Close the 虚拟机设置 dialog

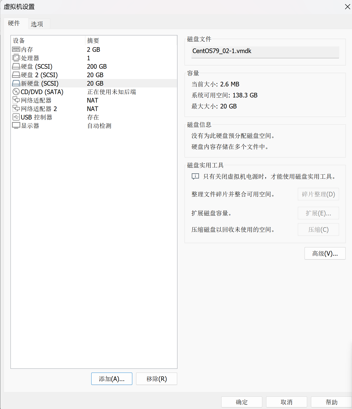point(347,7)
